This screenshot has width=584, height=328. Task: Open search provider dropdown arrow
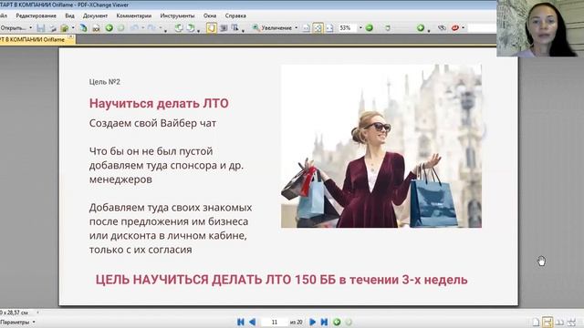[463, 28]
